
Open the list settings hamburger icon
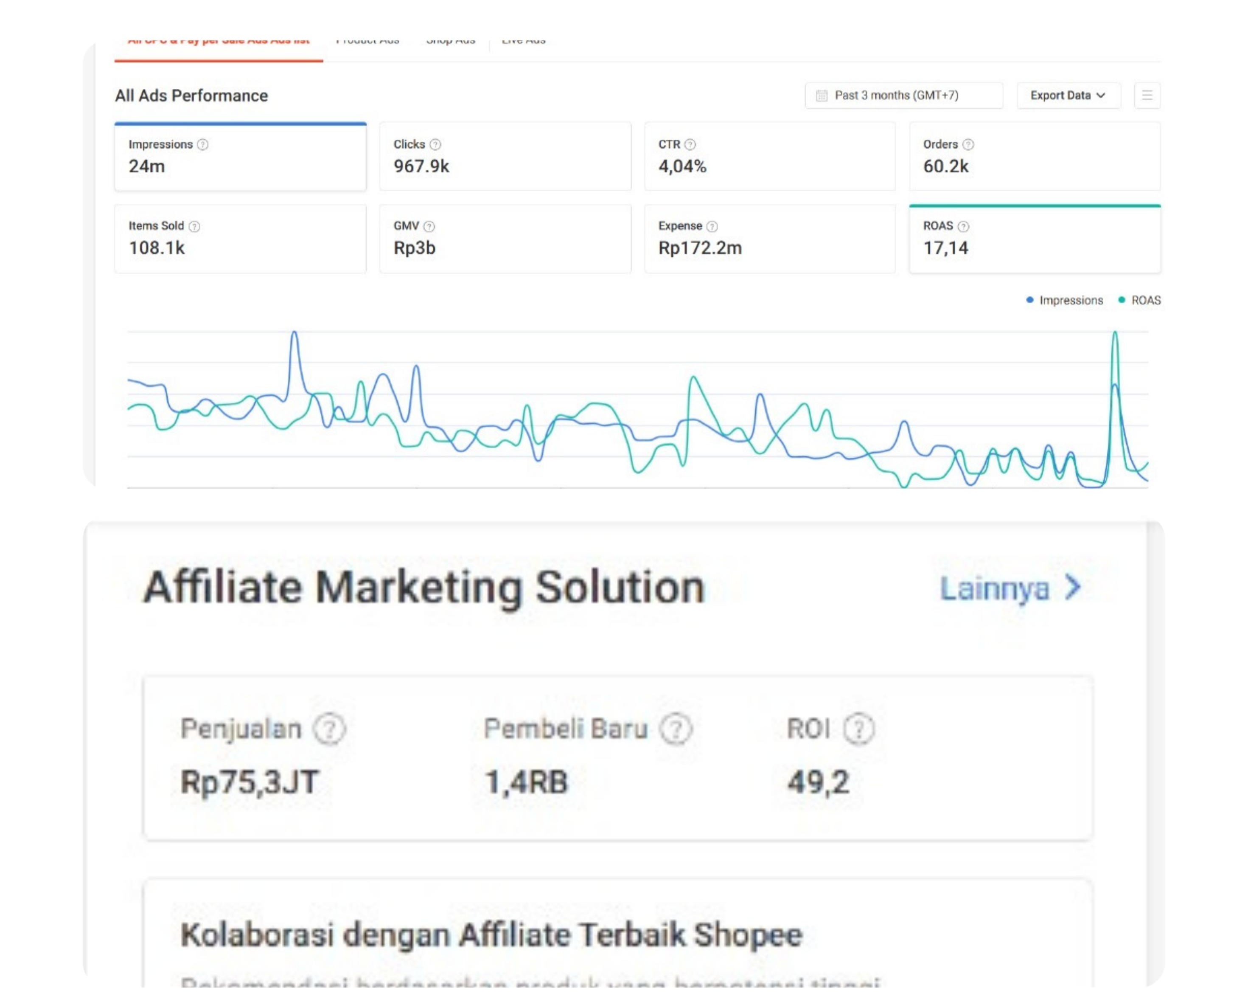pyautogui.click(x=1147, y=96)
